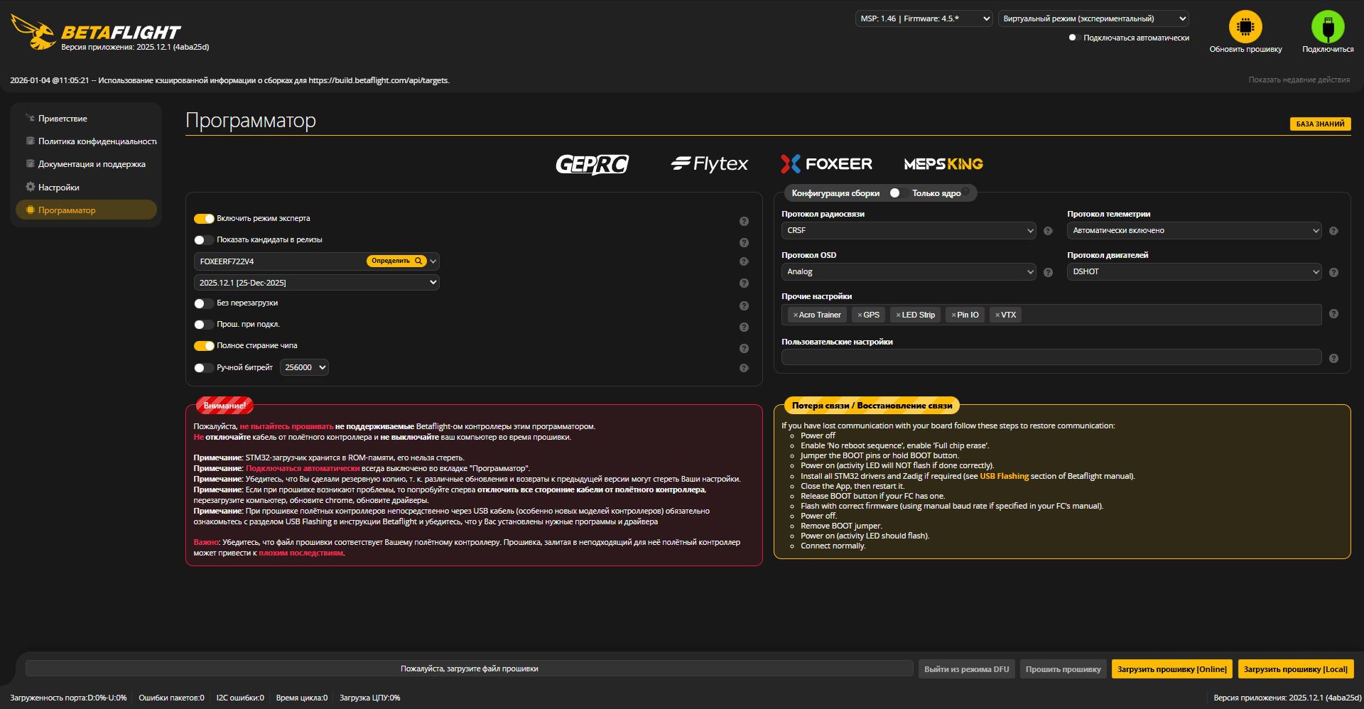Click help icon next to radio protocol CRSF
Screen dimensions: 1364x709
(1048, 231)
